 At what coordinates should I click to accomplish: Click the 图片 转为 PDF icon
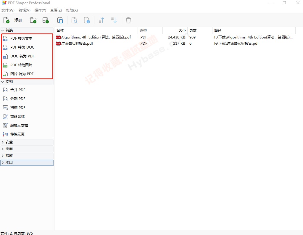(x=5, y=74)
